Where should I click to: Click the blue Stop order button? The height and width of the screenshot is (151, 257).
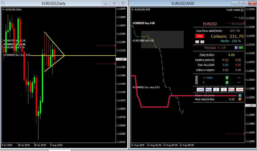(x=209, y=89)
